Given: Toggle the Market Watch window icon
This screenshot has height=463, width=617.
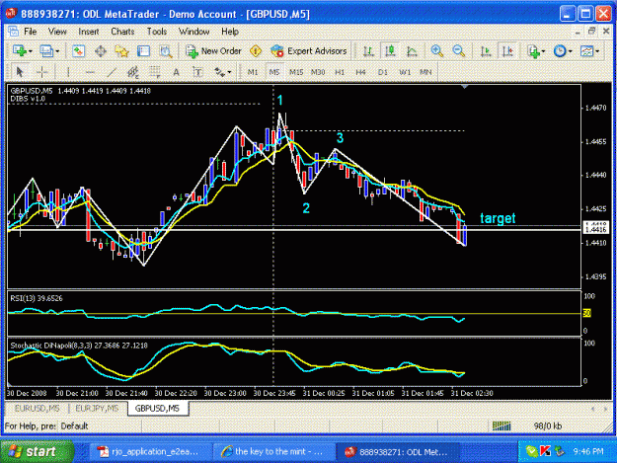Looking at the screenshot, I should 78,50.
